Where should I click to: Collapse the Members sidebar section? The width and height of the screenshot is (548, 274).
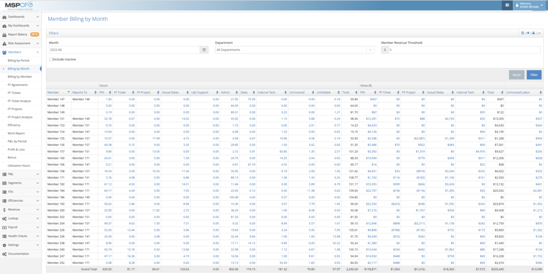tap(20, 52)
